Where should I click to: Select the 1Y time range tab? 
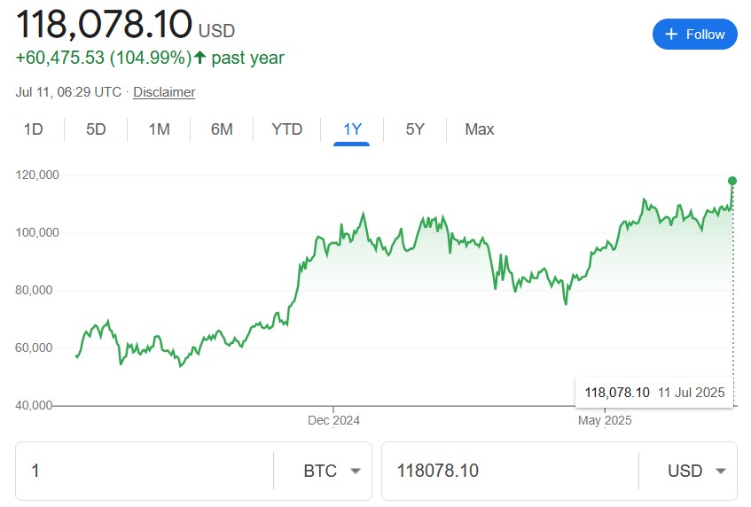(x=352, y=129)
